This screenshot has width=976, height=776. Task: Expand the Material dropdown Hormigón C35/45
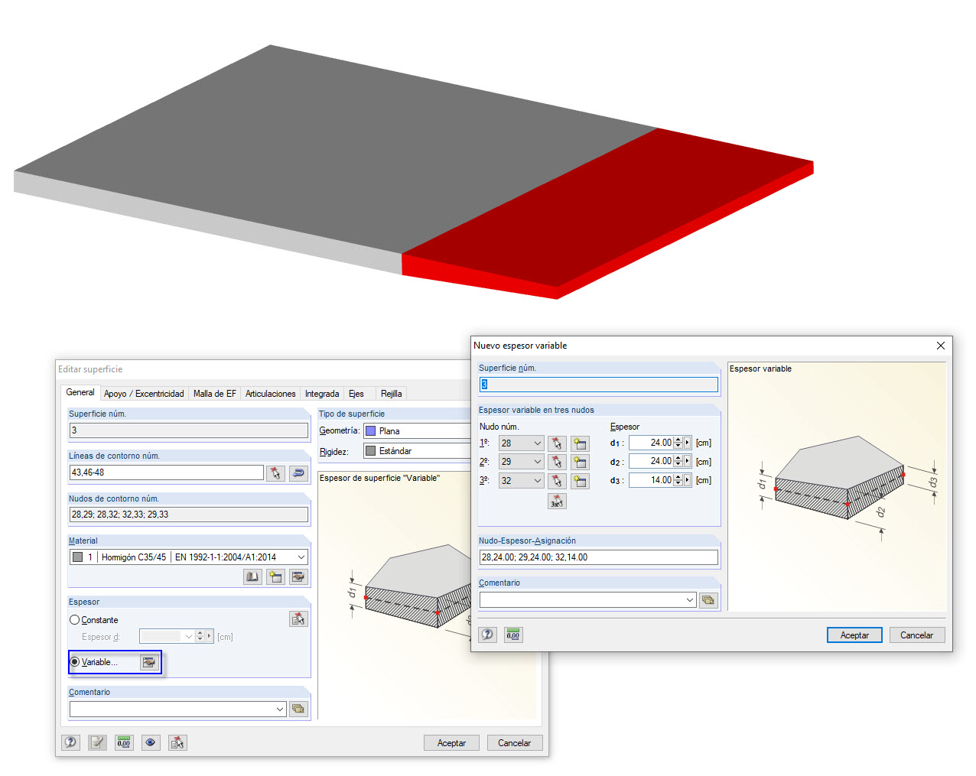(301, 557)
